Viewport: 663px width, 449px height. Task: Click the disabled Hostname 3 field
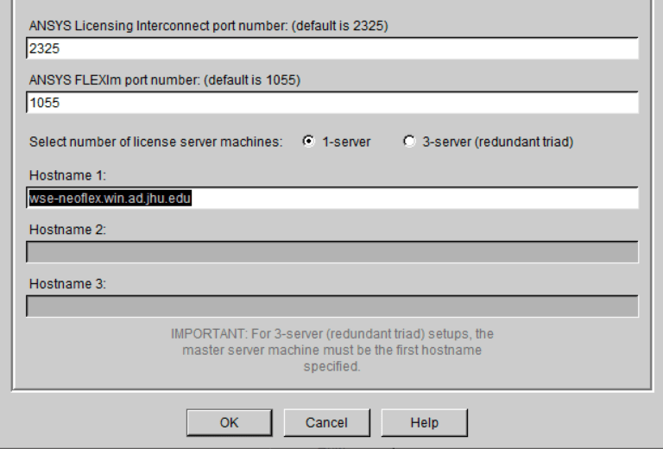click(332, 307)
